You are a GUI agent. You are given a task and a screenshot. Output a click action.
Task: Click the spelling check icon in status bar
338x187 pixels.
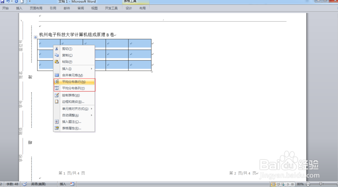coord(25,184)
